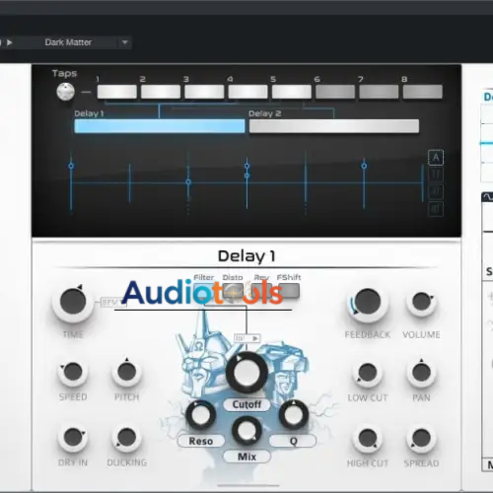Viewport: 493px width, 493px height.
Task: Toggle tap button 2
Action: tap(161, 92)
